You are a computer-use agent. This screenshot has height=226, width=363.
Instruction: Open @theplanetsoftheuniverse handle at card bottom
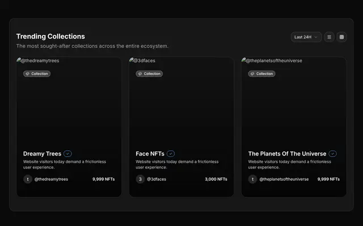point(284,179)
